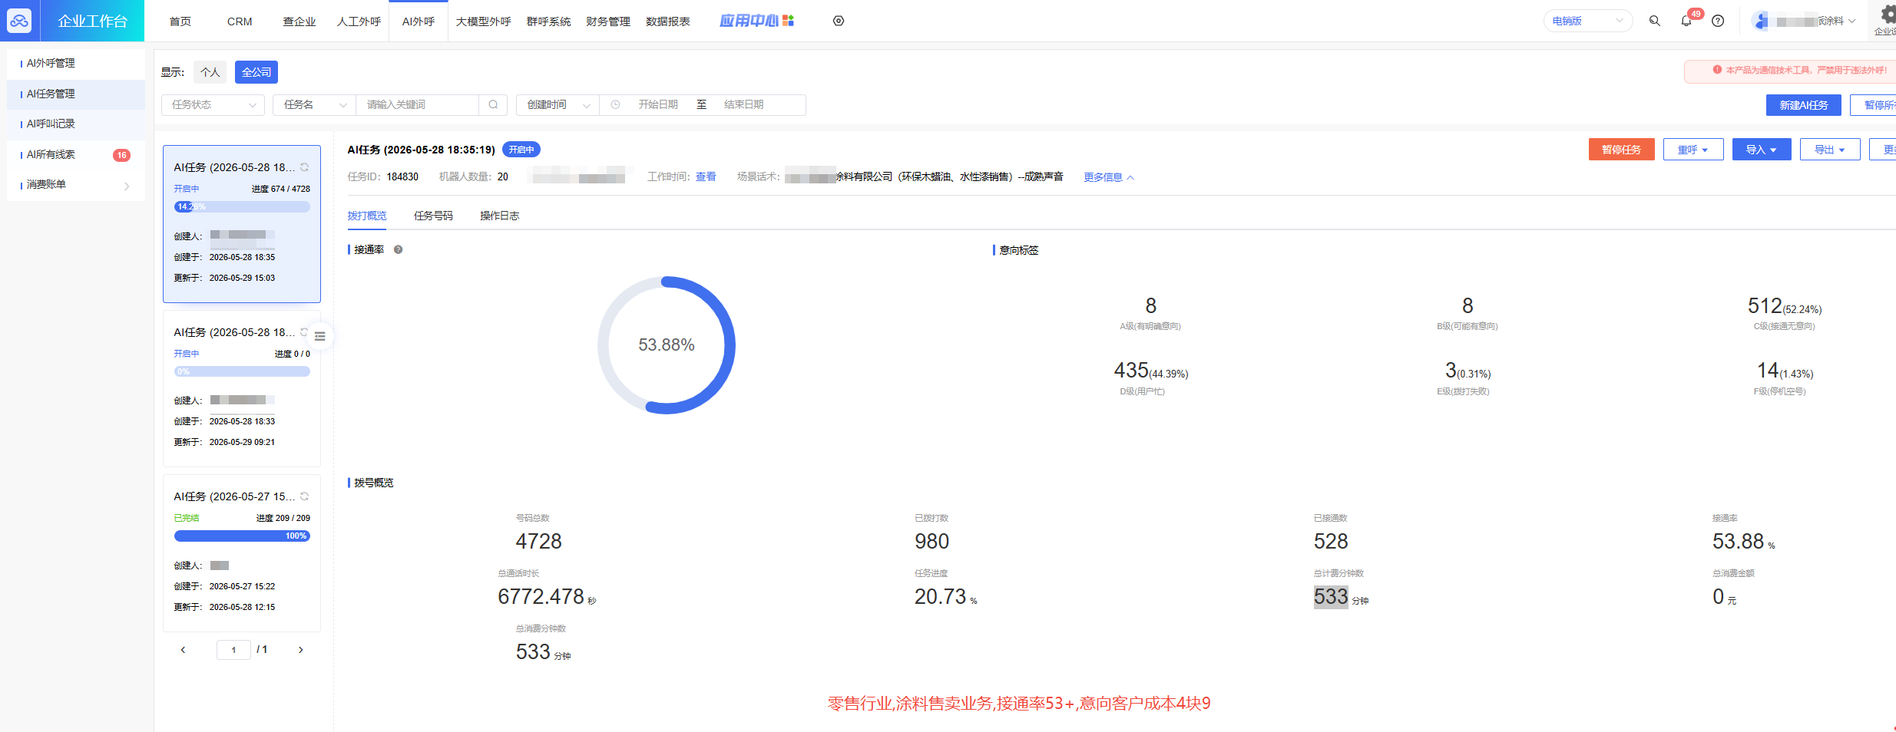1896x732 pixels.
Task: Click the cloud logo icon at top left
Action: click(x=19, y=21)
